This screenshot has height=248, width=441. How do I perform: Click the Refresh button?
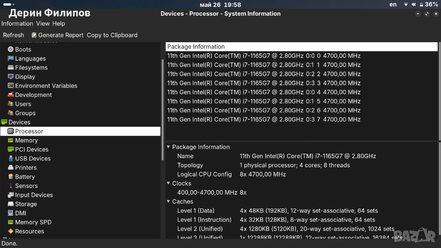(x=13, y=35)
